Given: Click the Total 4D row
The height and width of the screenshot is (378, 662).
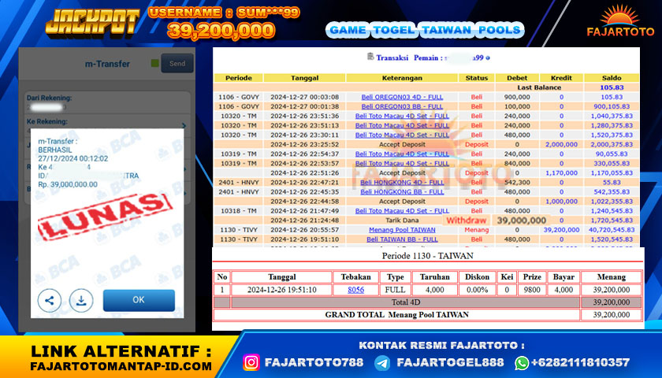Looking at the screenshot, I should click(428, 302).
